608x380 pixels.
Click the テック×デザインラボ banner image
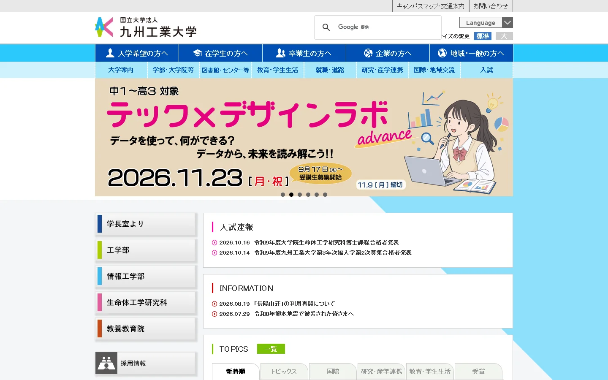click(x=304, y=137)
